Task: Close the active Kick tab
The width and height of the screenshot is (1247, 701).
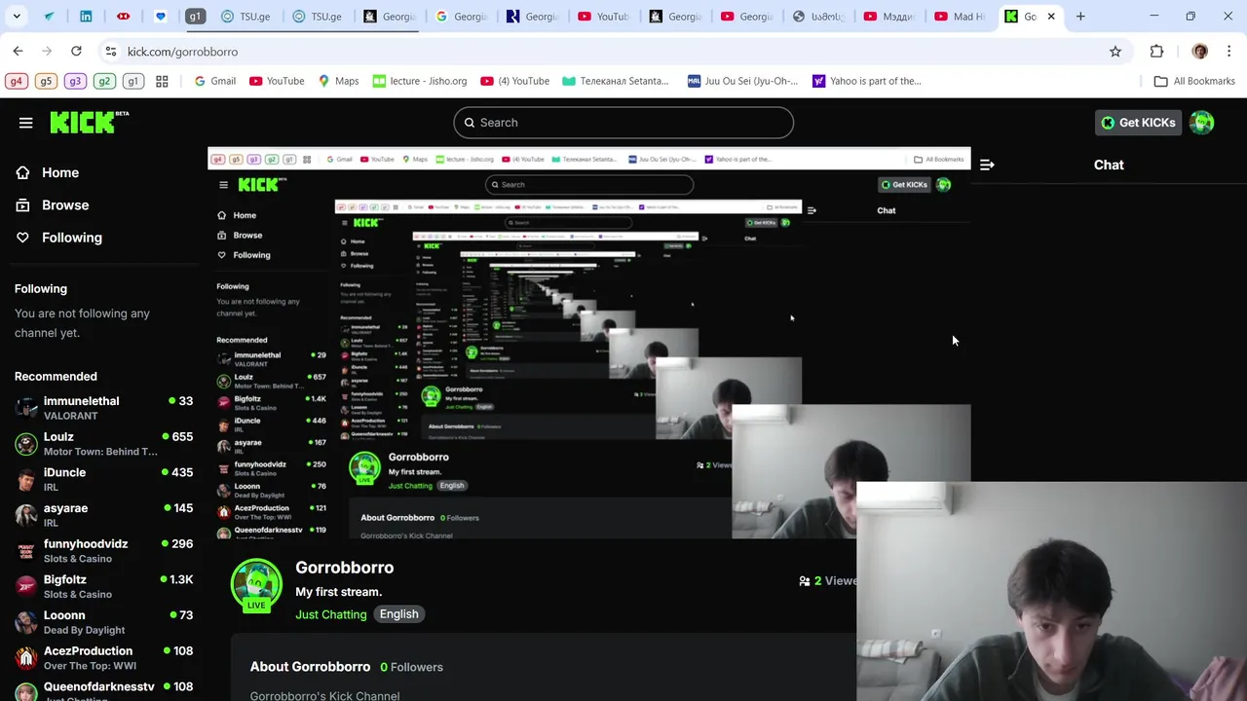Action: pyautogui.click(x=1051, y=17)
